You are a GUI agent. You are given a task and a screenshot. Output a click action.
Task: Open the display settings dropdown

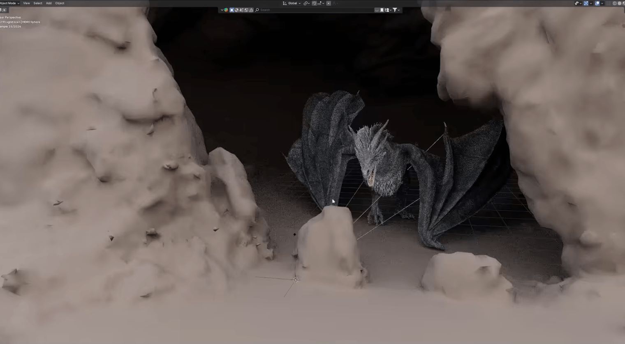click(388, 10)
